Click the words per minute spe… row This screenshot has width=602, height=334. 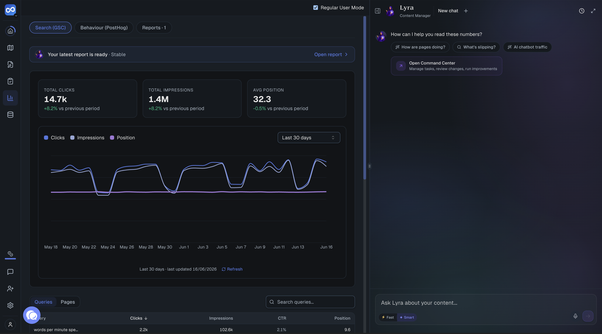(192, 329)
